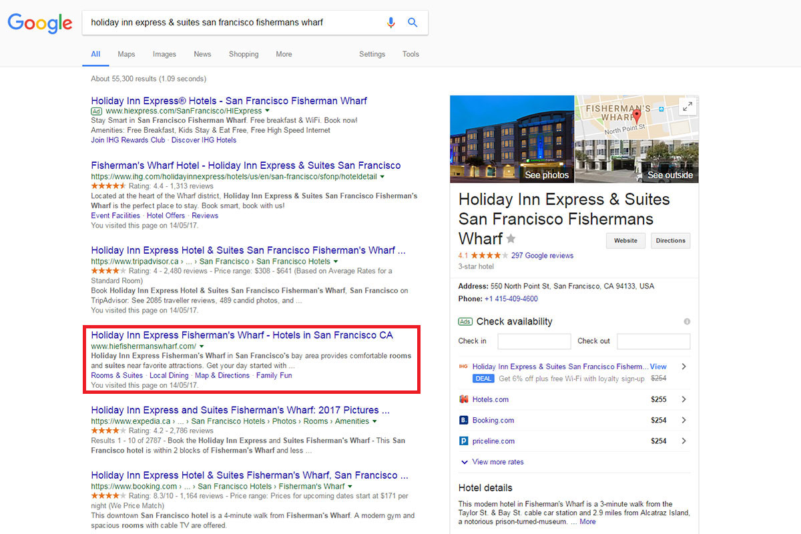This screenshot has height=534, width=801.
Task: Expand the hotel photo with the fullscreen arrow
Action: click(x=688, y=107)
